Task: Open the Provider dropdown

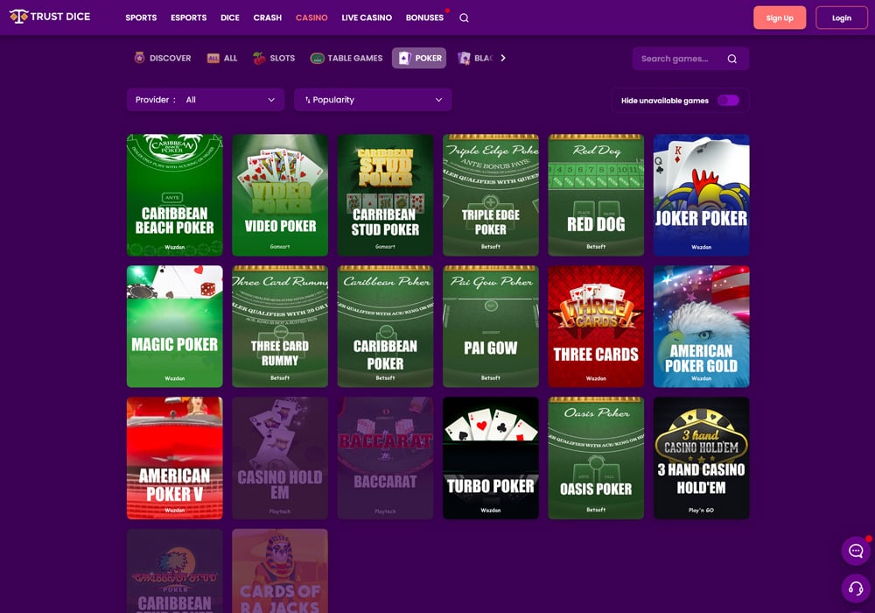Action: 206,100
